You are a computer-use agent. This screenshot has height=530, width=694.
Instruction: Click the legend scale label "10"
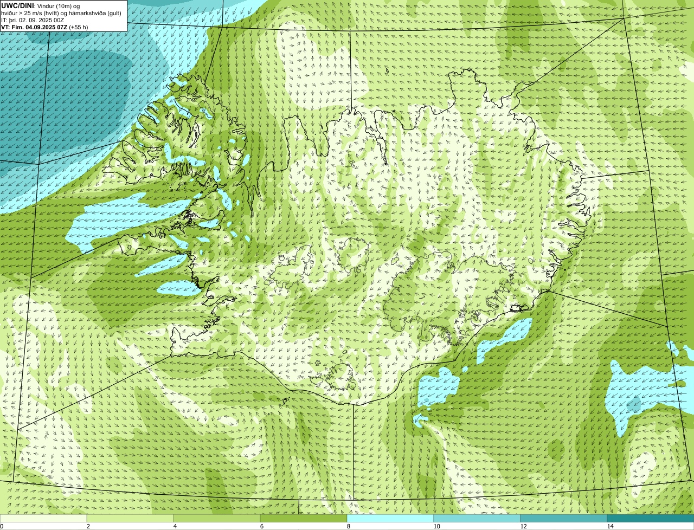pyautogui.click(x=436, y=526)
